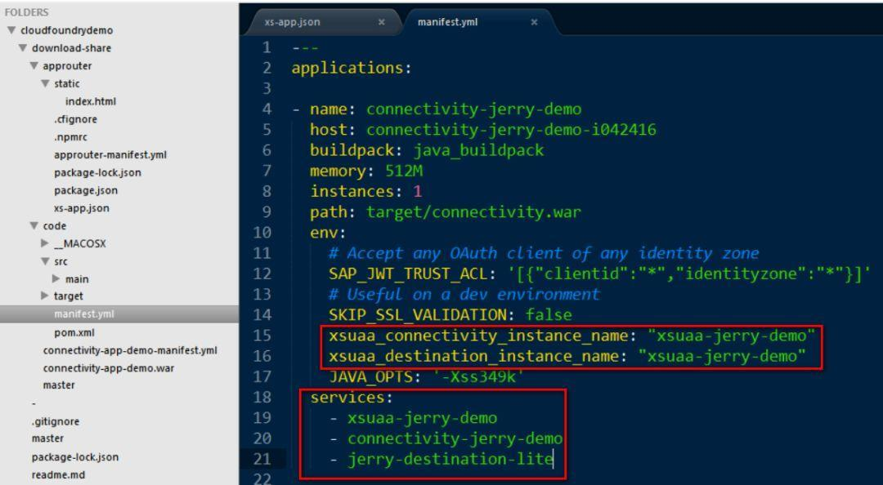Image resolution: width=883 pixels, height=485 pixels.
Task: Collapse the cloudfoundrydemo folder arrow
Action: [11, 30]
